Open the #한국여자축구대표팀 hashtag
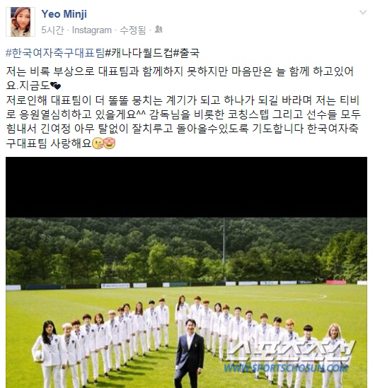Image resolution: width=375 pixels, height=388 pixels. [55, 53]
